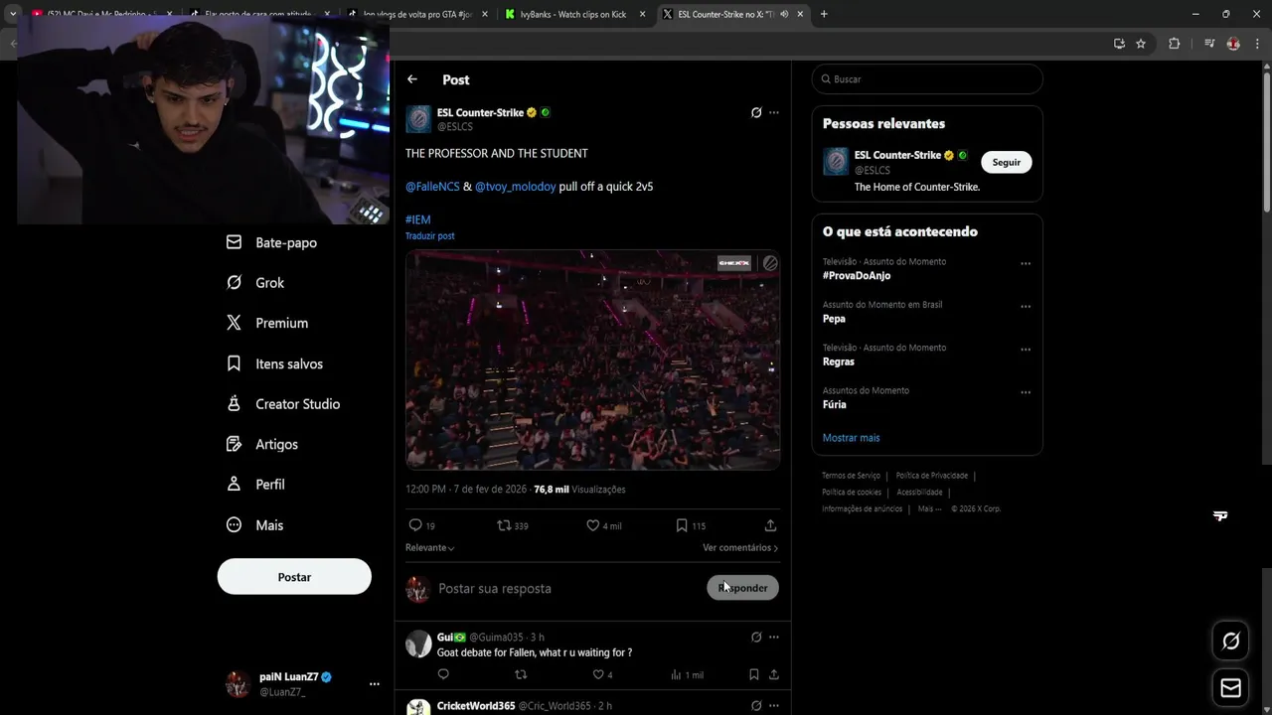1272x715 pixels.
Task: Switch to vlogs GTA tab
Action: tap(415, 14)
